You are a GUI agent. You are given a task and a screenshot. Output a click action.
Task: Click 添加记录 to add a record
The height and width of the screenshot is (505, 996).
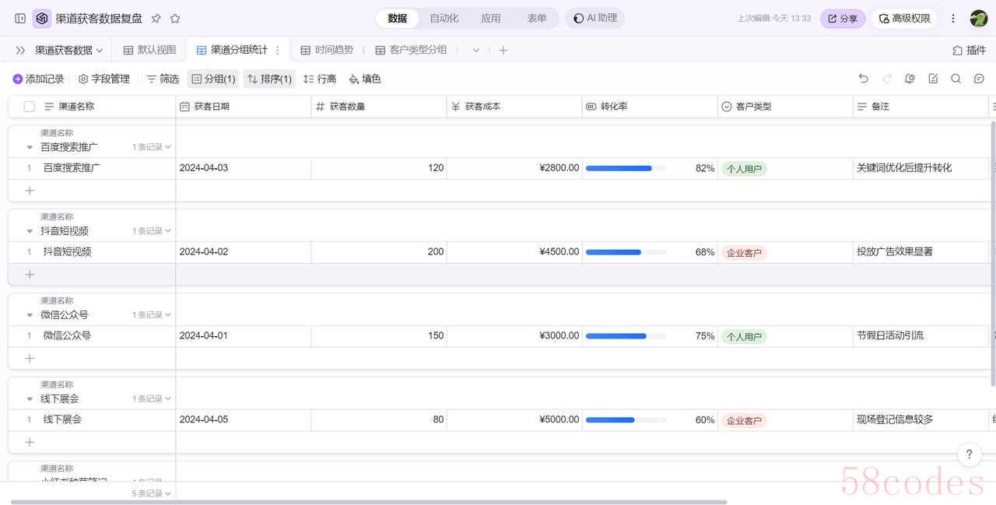click(38, 79)
